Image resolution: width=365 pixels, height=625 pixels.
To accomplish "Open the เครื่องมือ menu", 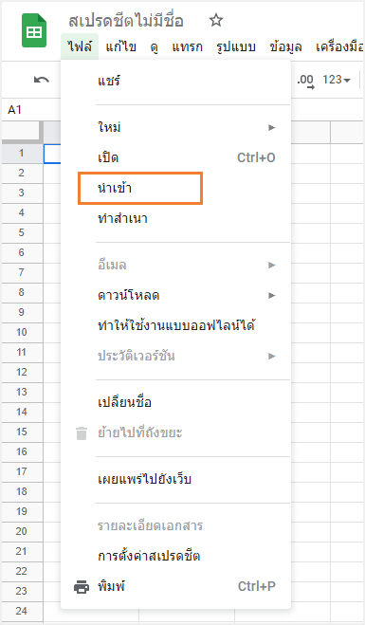I will point(339,46).
